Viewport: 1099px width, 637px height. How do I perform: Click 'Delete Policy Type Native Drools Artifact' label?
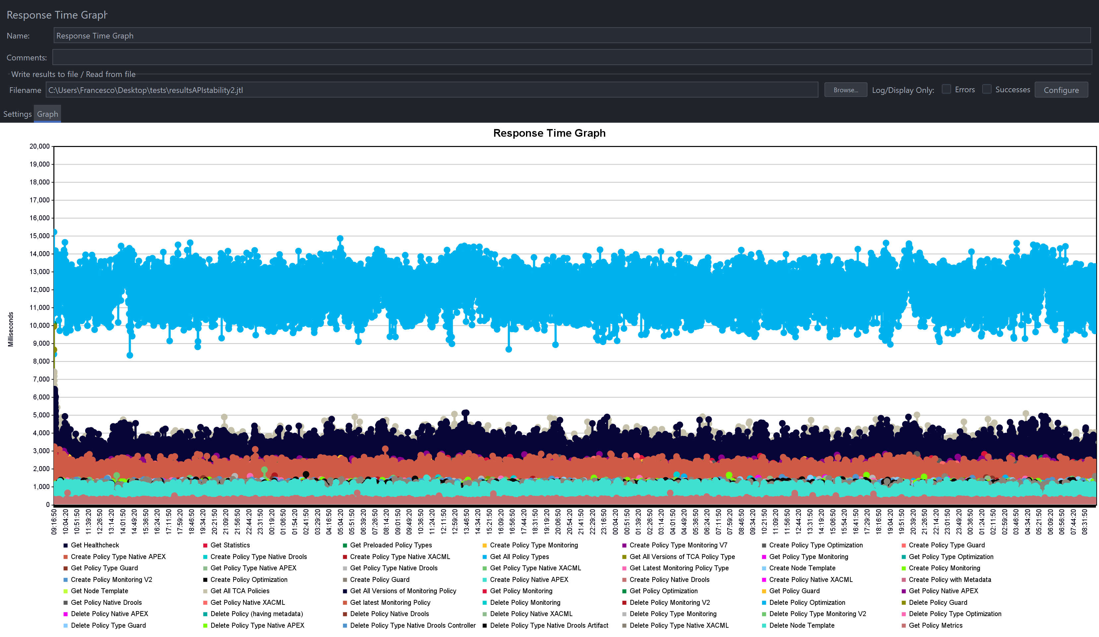click(549, 626)
